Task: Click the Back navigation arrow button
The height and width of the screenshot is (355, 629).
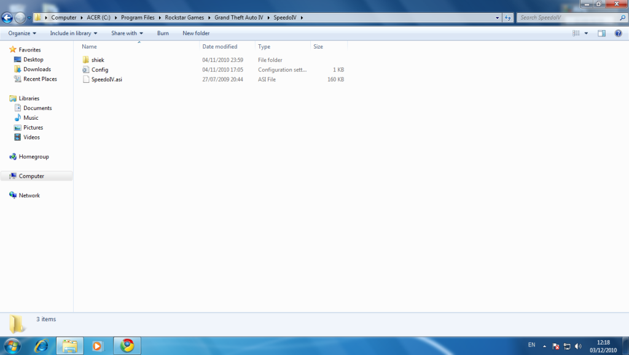Action: [8, 17]
